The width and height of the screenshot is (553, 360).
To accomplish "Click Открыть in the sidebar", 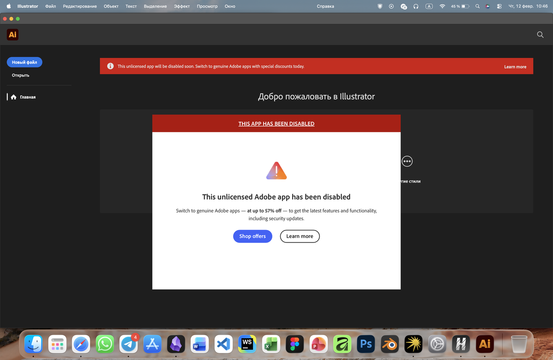I will coord(21,75).
